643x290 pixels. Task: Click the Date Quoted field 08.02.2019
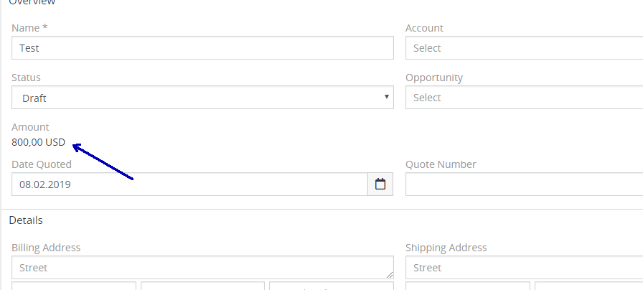click(x=189, y=184)
